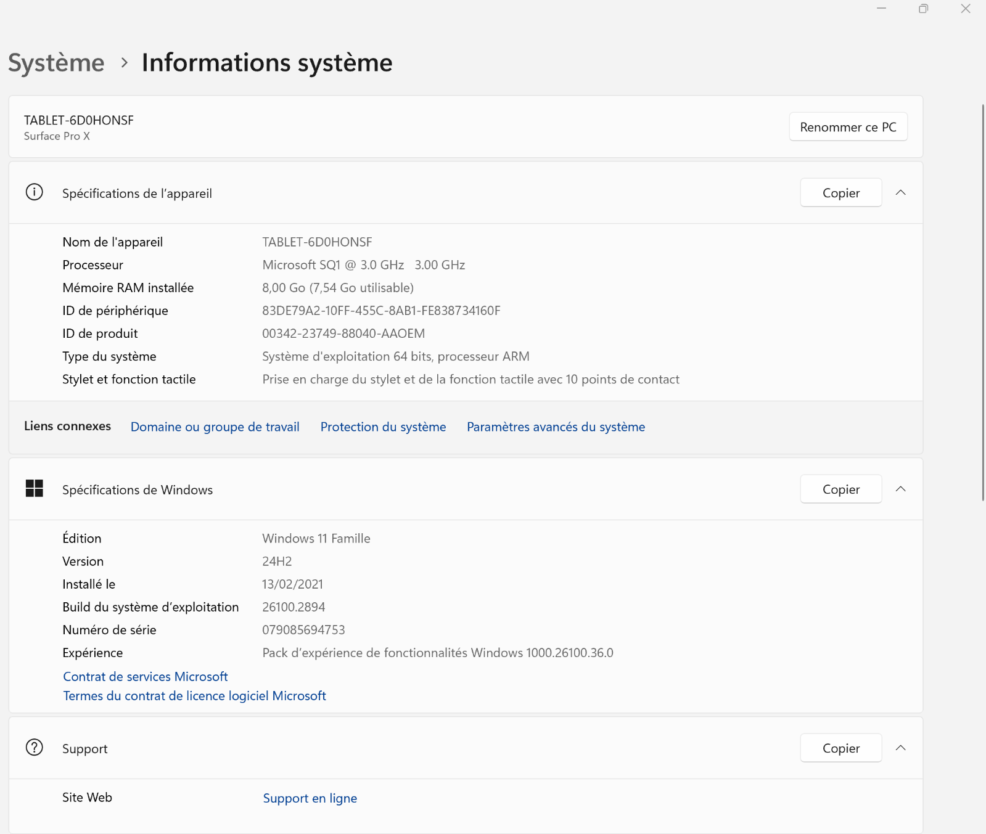Collapse the Spécifications de Windows section
Viewport: 986px width, 834px height.
pos(900,489)
